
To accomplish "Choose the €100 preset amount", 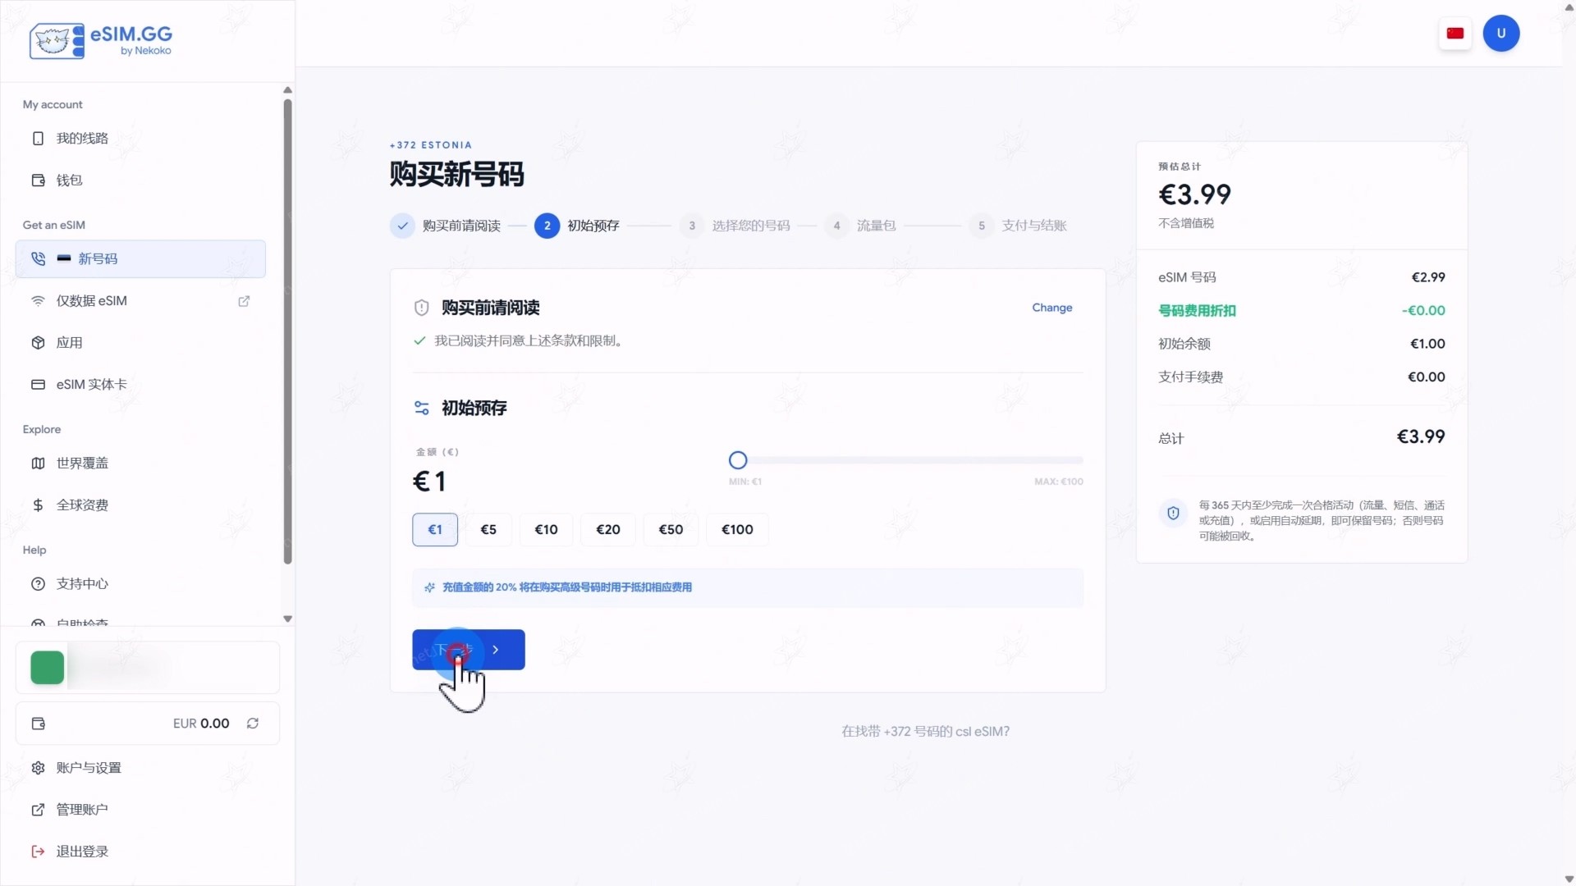I will click(737, 529).
